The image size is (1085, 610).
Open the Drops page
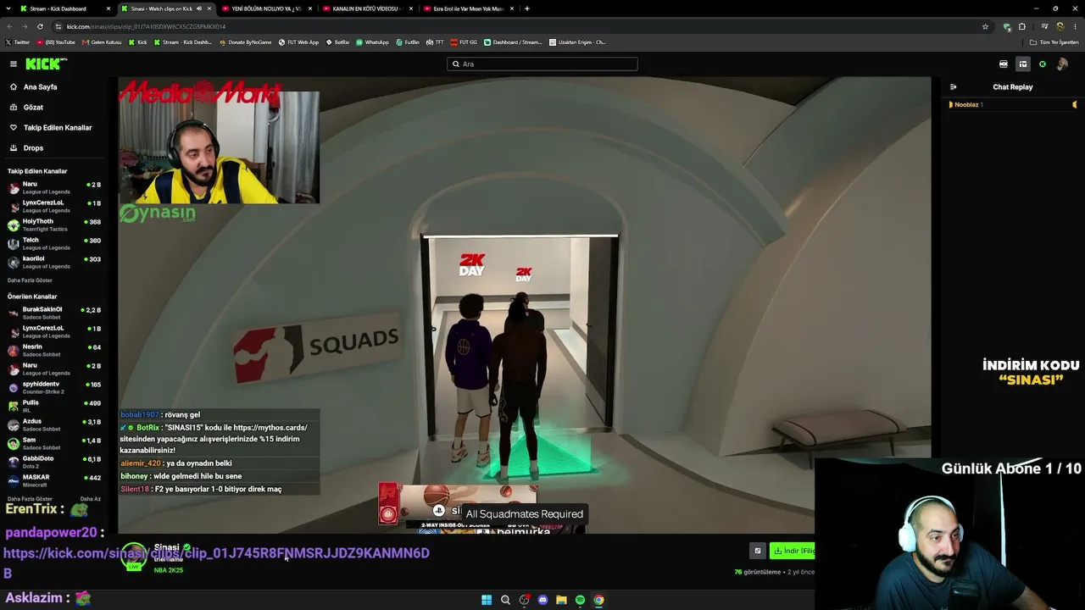click(x=27, y=148)
